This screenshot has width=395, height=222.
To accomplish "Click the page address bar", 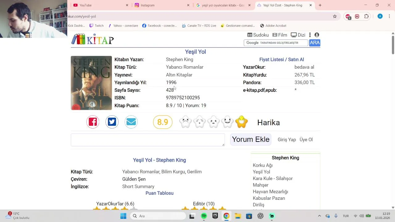I will pos(197,16).
